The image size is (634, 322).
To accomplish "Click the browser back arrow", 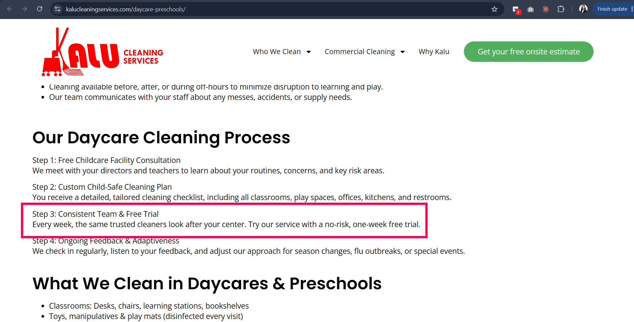I will tap(10, 9).
